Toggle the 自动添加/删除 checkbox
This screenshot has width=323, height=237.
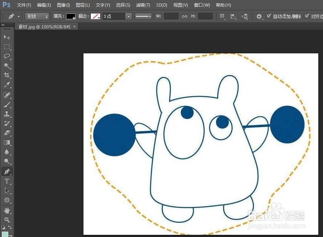point(269,16)
